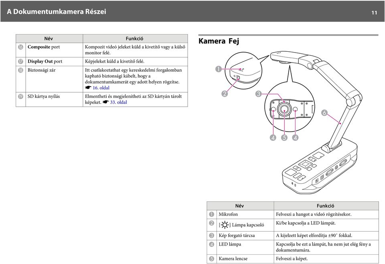Click the 'Lámpa kapcsoló' label

pos(248,225)
